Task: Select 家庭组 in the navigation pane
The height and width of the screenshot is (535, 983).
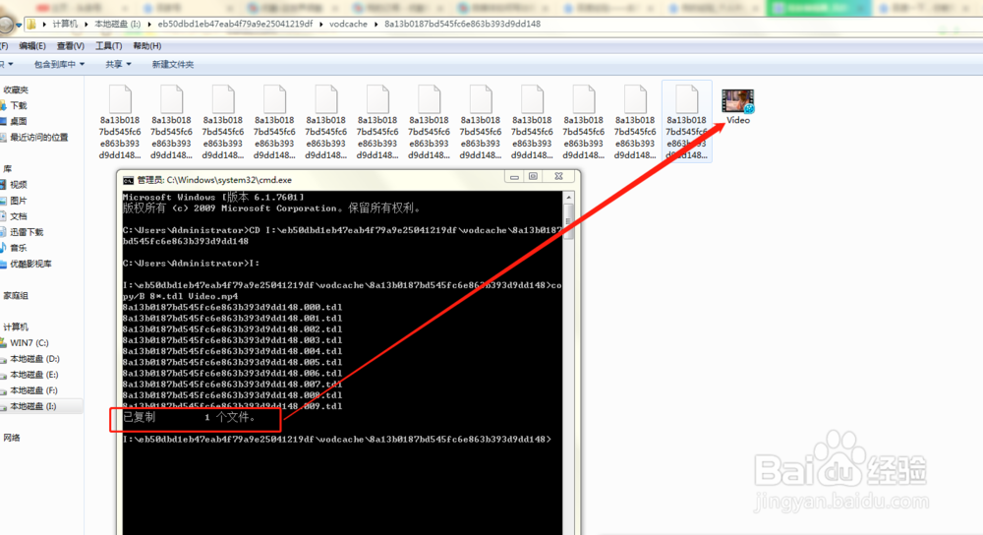Action: point(16,295)
